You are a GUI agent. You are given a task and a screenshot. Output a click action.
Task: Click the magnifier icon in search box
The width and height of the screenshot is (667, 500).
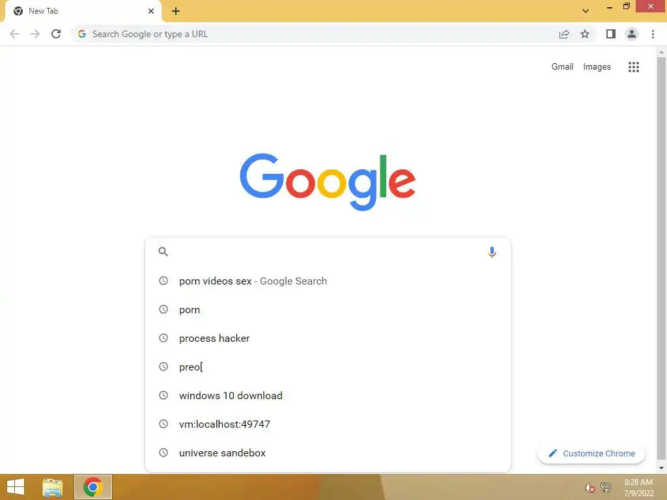[x=163, y=252]
